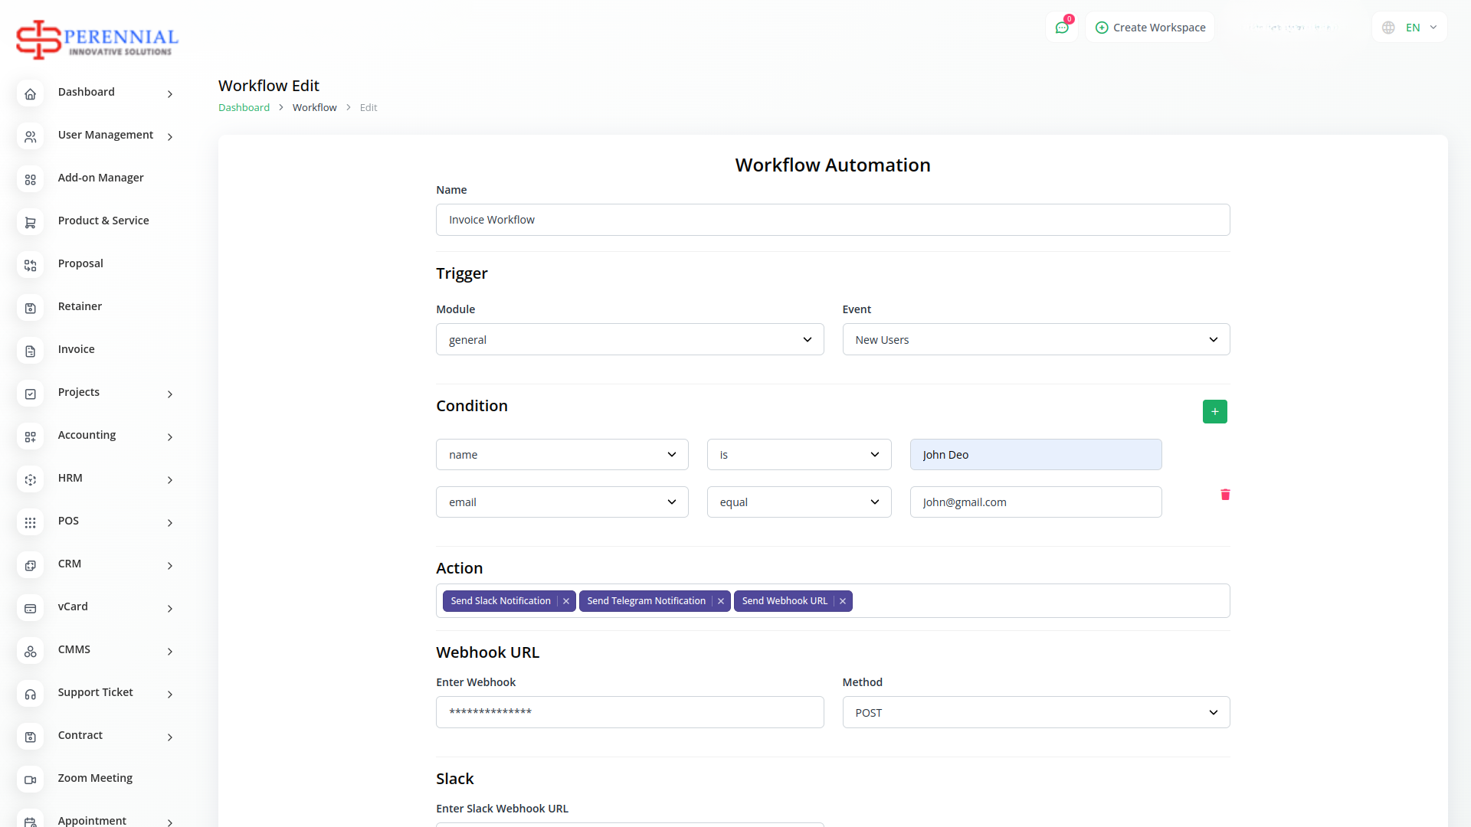
Task: Click the Add-on Manager sidebar icon
Action: (31, 179)
